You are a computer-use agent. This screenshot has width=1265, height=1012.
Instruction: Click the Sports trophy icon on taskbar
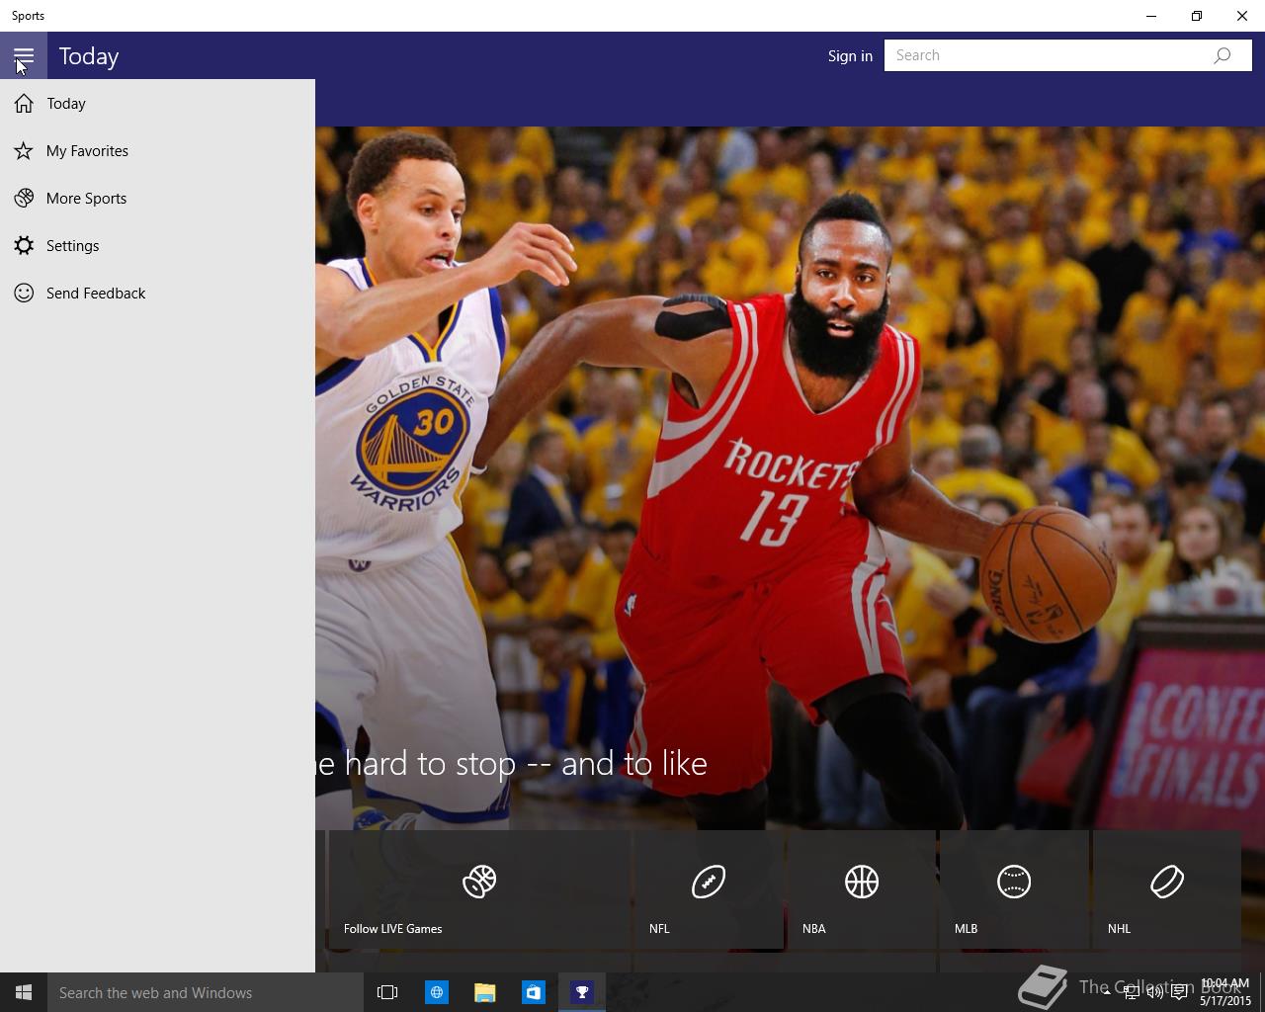click(582, 992)
